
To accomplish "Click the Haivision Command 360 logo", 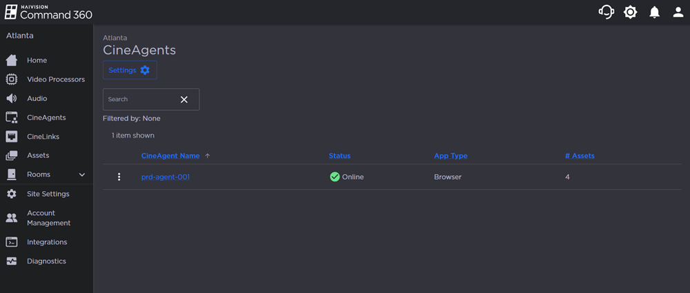I will 48,12.
